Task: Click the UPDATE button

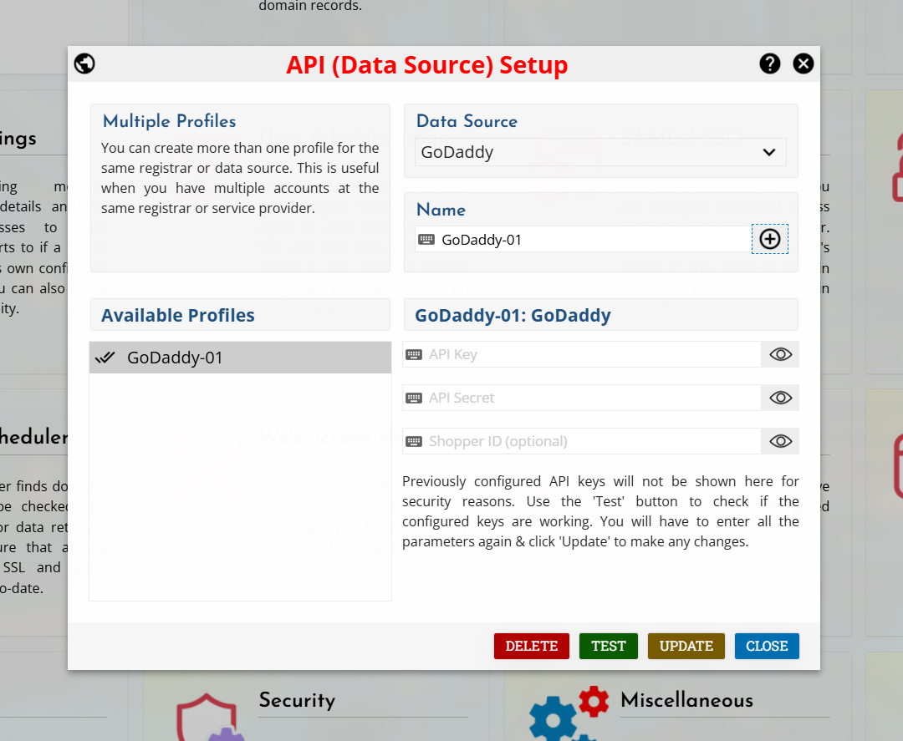Action: [x=686, y=646]
